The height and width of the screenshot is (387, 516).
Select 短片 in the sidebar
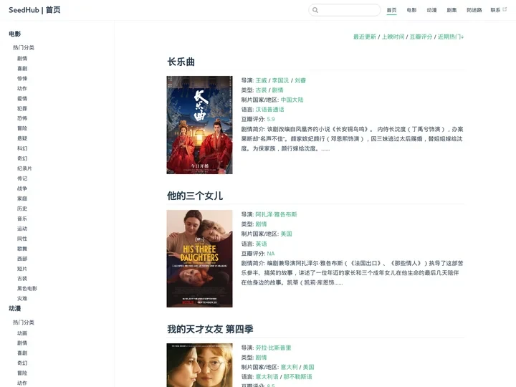[22, 269]
